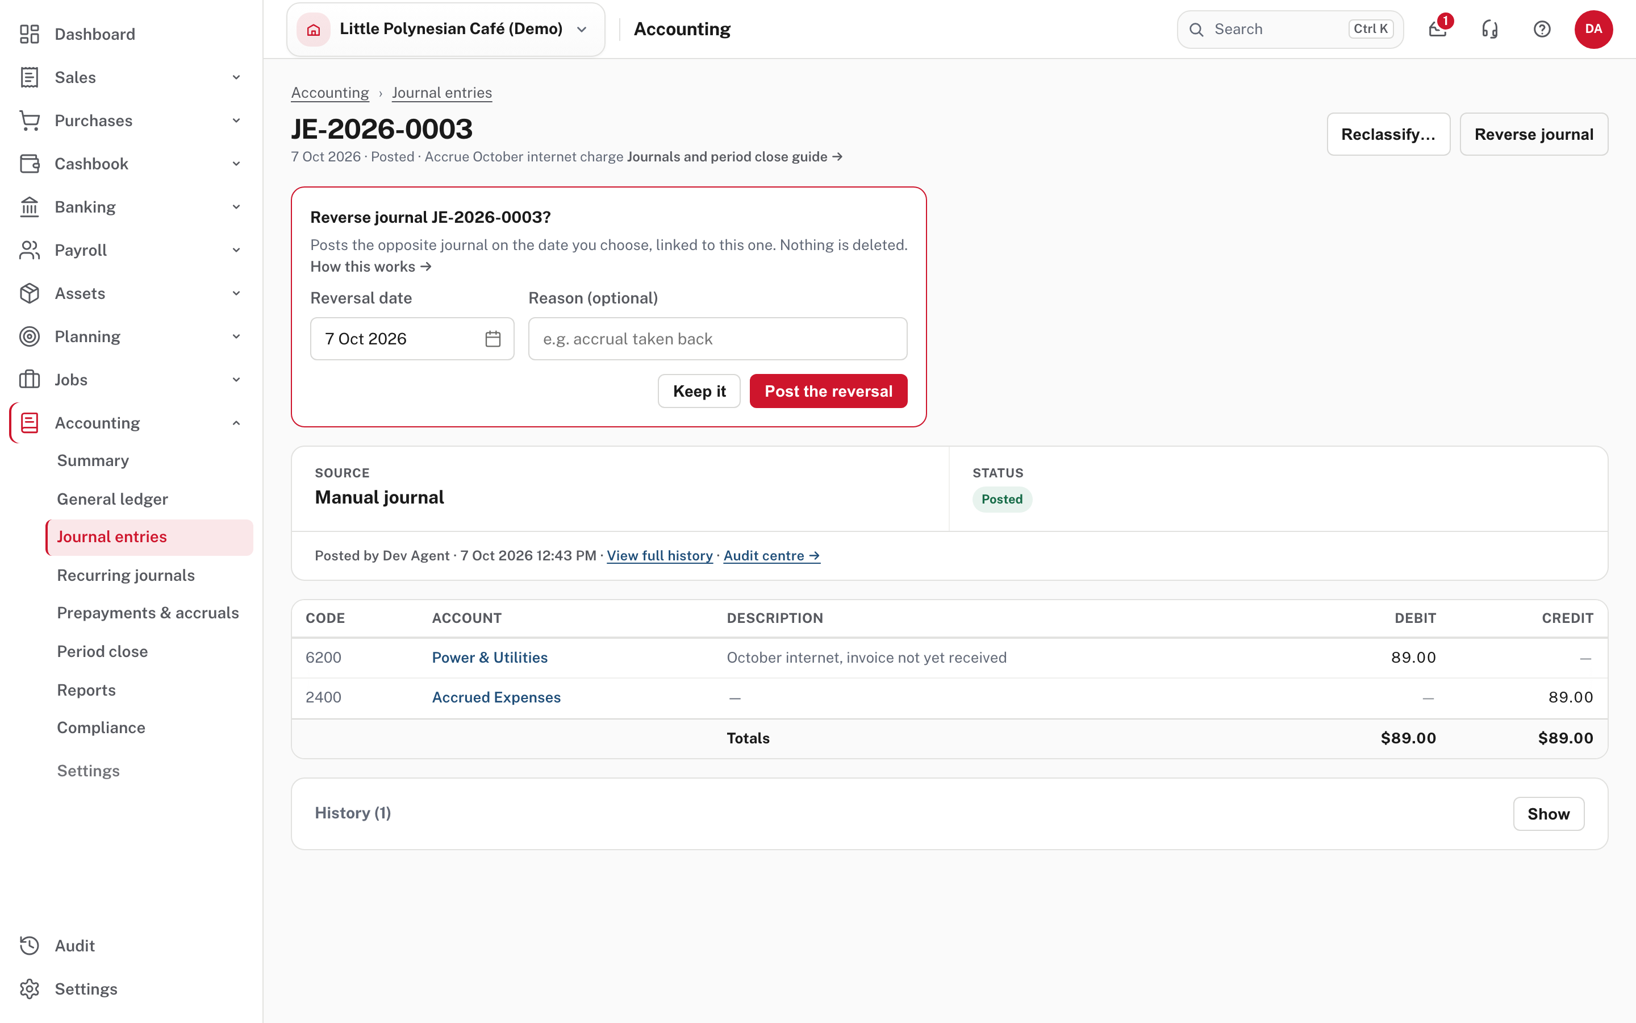Click the Sales receipt icon

[29, 77]
